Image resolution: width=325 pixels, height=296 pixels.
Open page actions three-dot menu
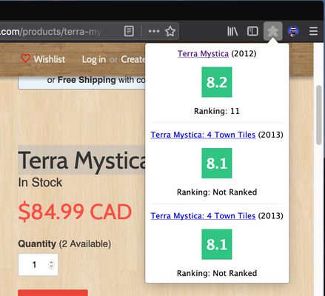(154, 31)
